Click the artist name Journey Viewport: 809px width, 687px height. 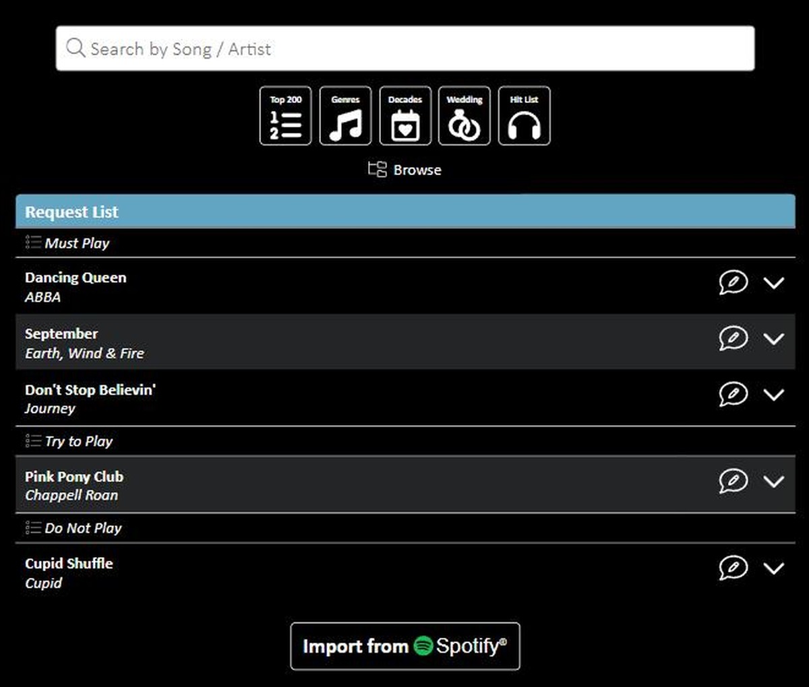click(50, 409)
